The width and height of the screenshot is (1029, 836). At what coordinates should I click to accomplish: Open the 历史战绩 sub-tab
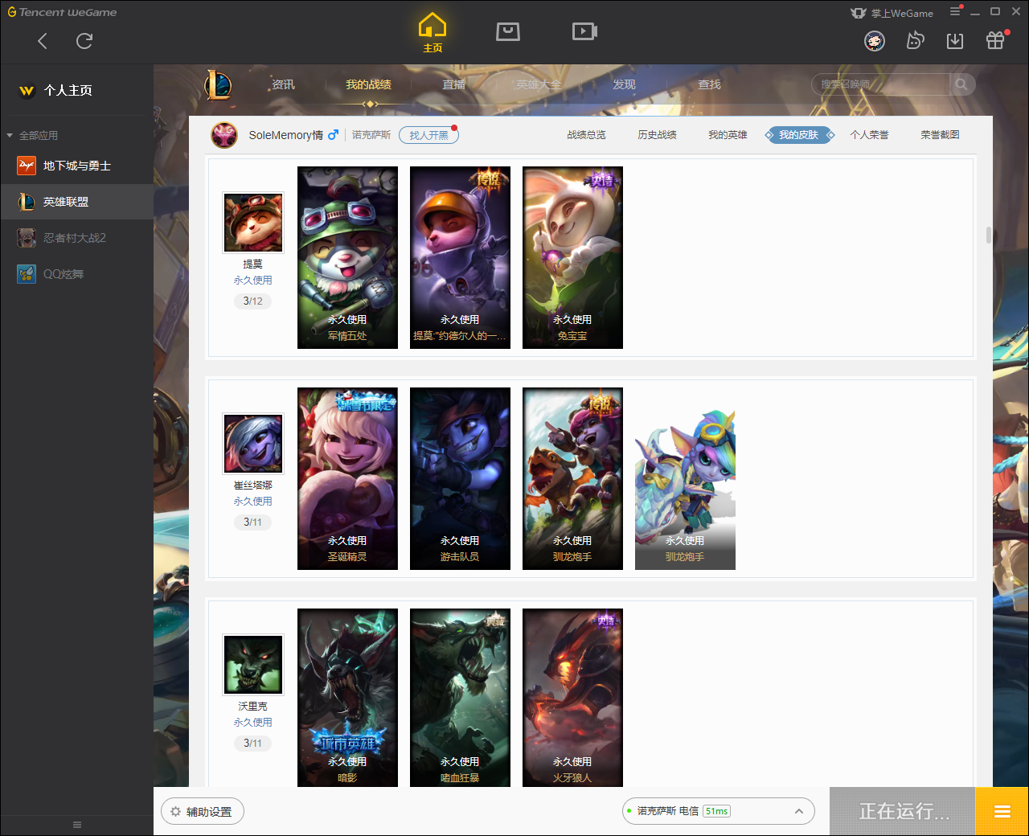657,135
